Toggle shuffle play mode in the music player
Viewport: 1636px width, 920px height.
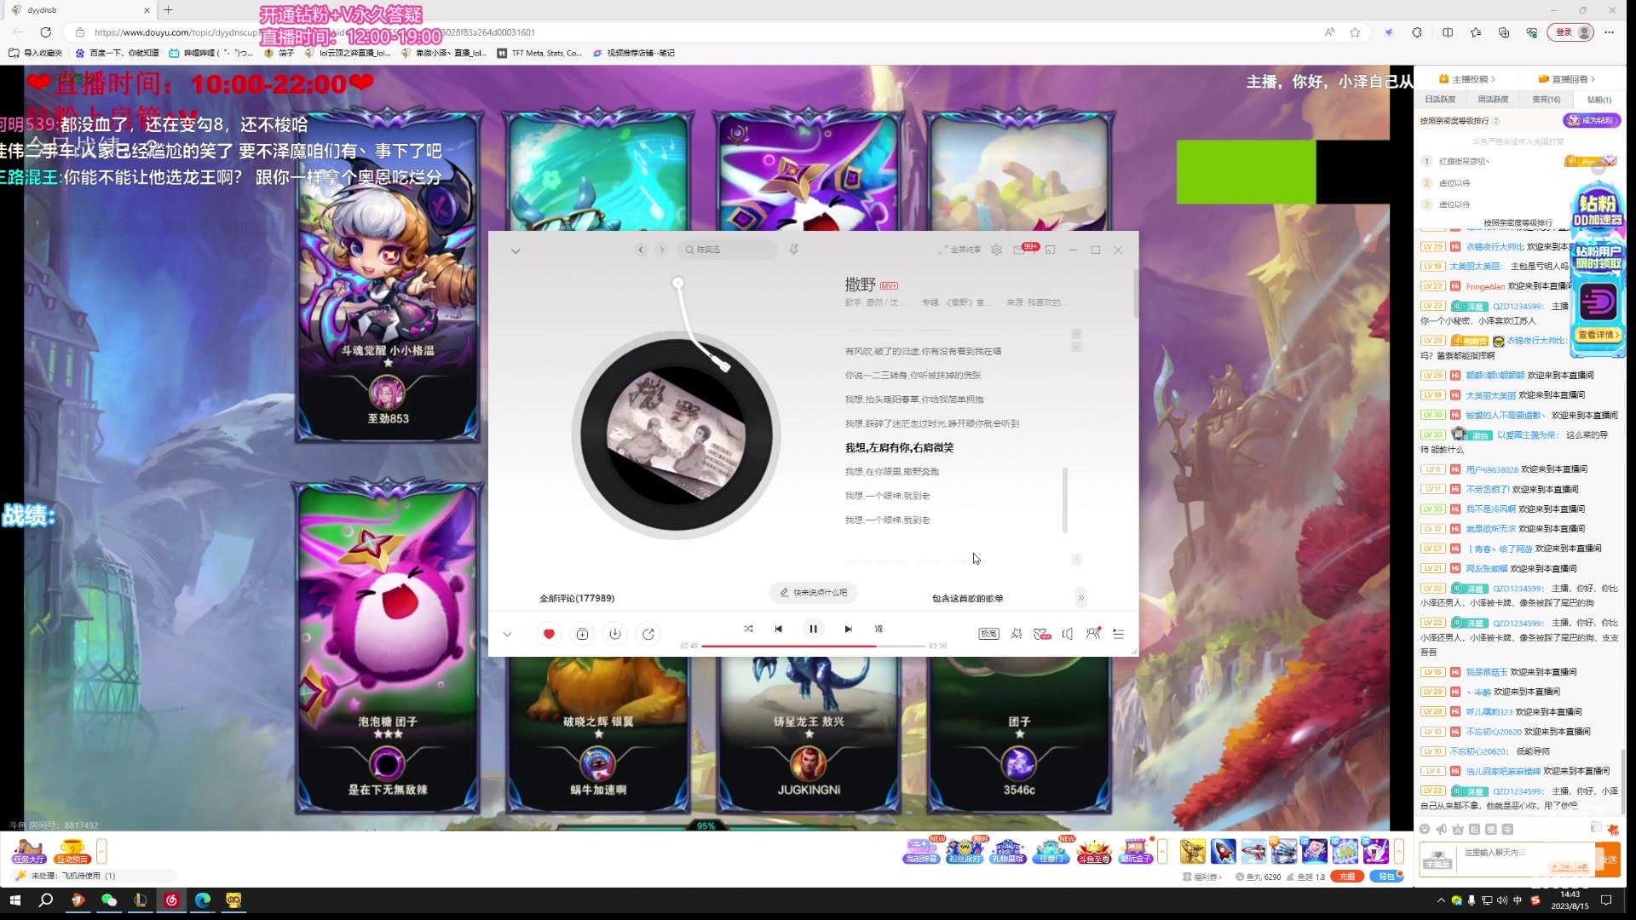[748, 629]
